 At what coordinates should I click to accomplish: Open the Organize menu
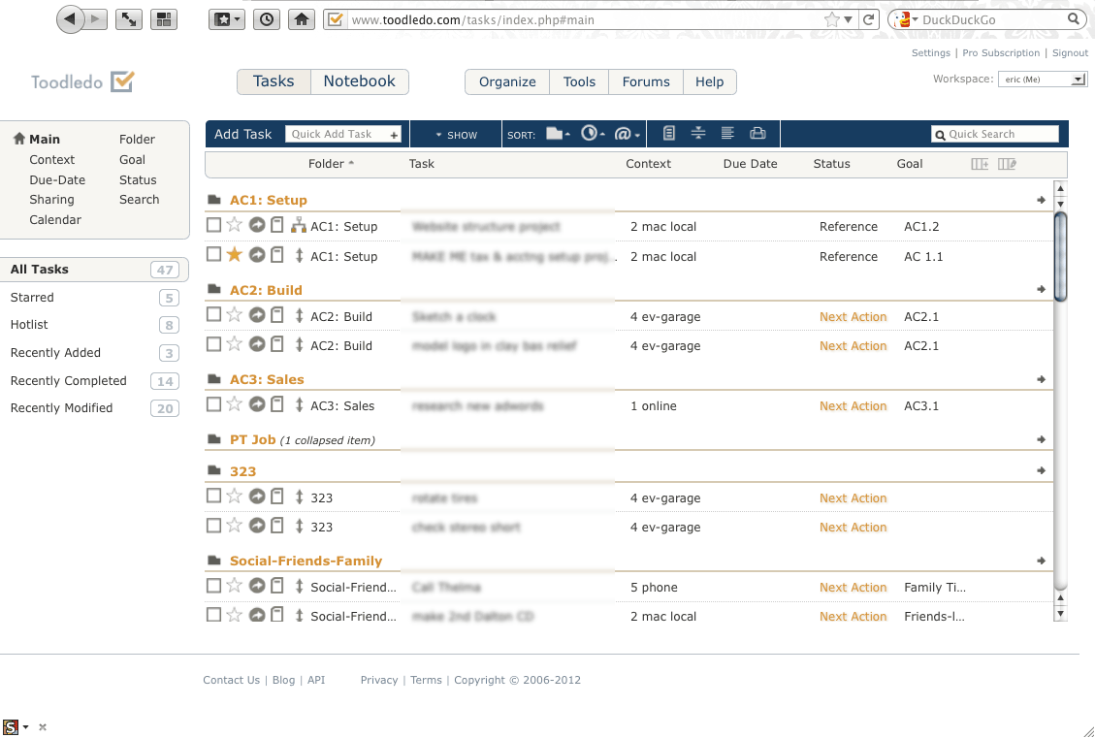click(x=507, y=81)
